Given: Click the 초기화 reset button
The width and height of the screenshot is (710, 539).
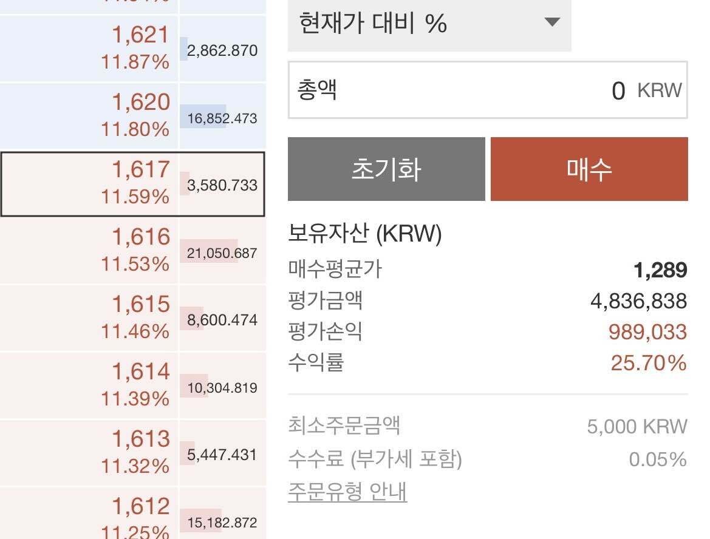Looking at the screenshot, I should pos(386,169).
